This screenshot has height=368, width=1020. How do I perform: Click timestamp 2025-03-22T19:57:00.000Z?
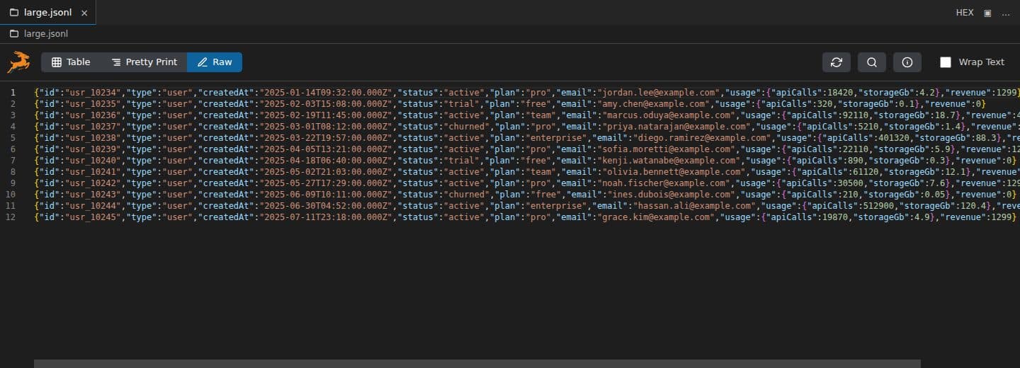pos(326,138)
